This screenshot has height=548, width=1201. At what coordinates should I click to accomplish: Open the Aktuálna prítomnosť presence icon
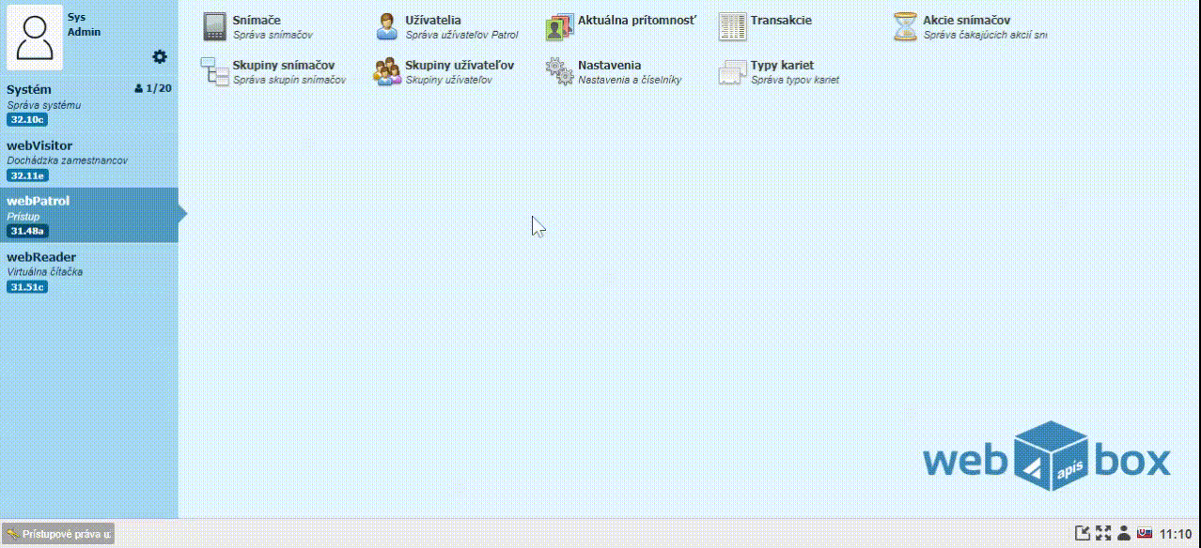point(559,27)
